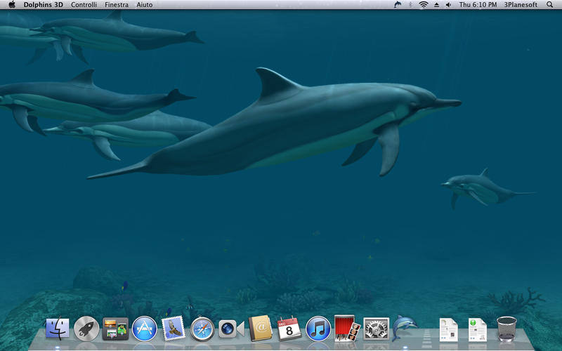Open Photo Booth in the Dock

[347, 328]
